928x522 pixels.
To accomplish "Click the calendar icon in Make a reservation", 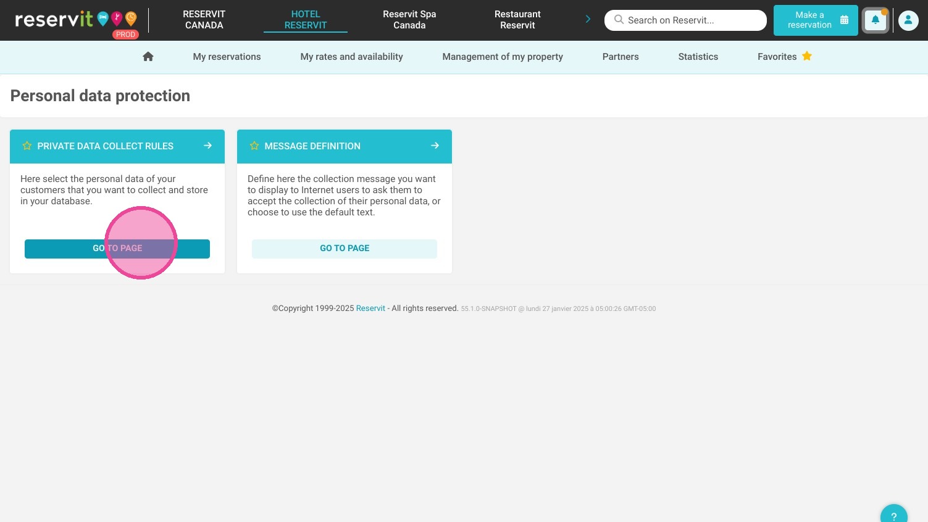I will 844,20.
